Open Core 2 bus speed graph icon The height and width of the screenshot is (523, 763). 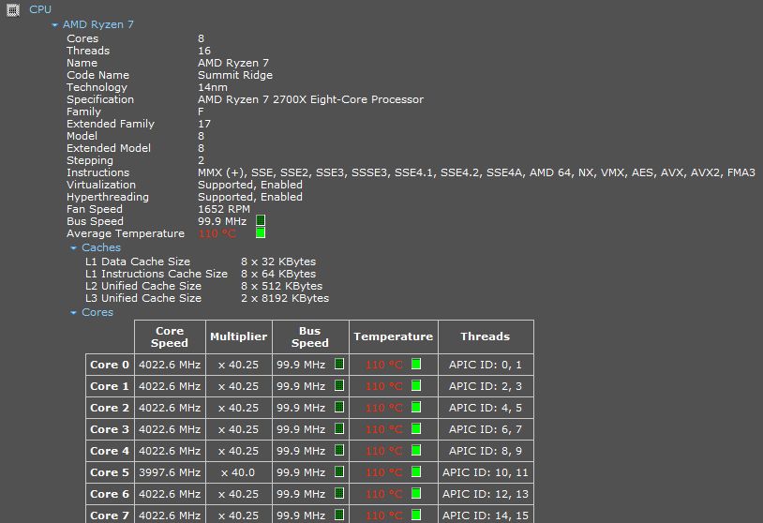point(339,407)
